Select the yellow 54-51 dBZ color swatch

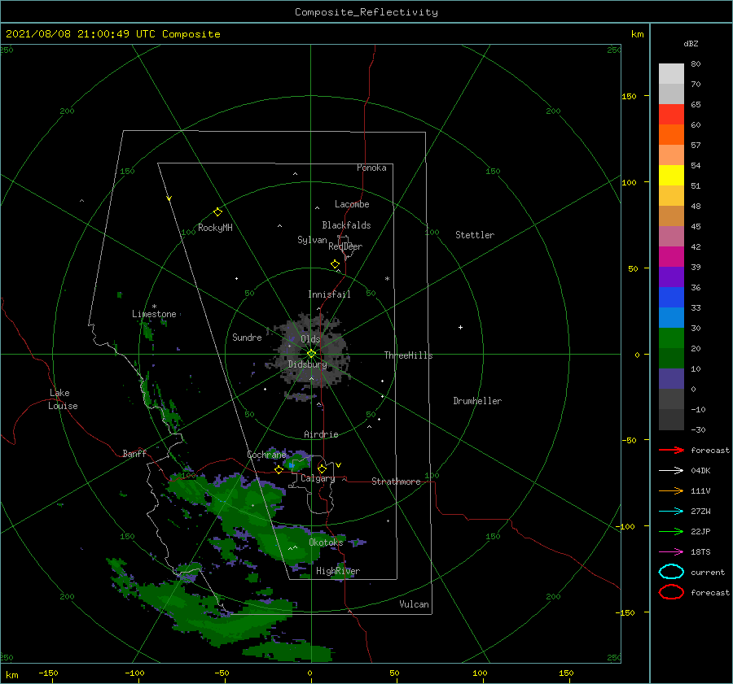click(671, 176)
